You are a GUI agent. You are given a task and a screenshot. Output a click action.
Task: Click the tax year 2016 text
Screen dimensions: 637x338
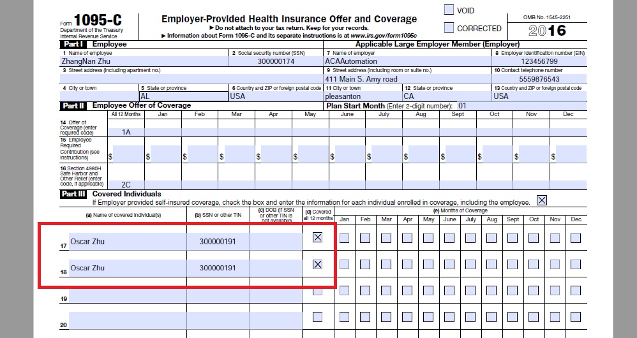tap(547, 31)
